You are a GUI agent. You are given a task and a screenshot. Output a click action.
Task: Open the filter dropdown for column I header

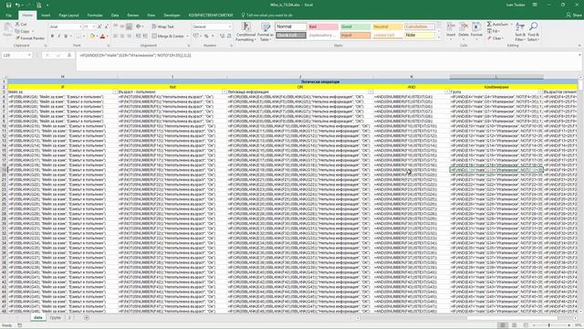(224, 91)
